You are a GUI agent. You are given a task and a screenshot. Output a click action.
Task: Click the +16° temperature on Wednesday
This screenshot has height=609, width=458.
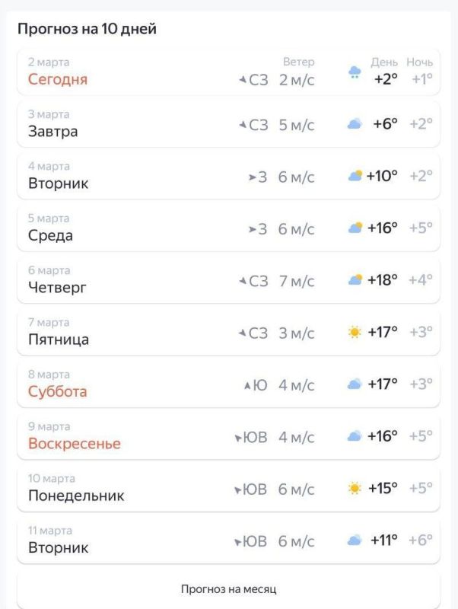(x=382, y=228)
